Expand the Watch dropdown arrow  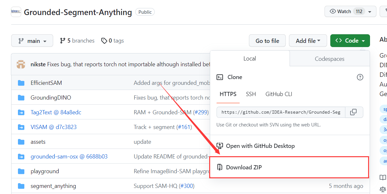[x=370, y=12]
